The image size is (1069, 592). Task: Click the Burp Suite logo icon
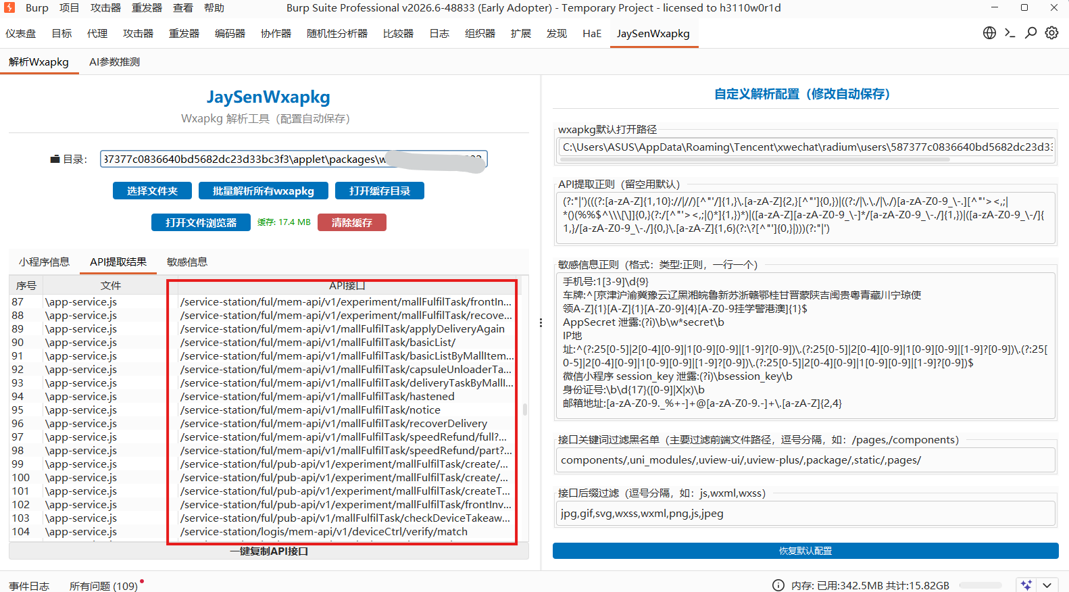9,7
